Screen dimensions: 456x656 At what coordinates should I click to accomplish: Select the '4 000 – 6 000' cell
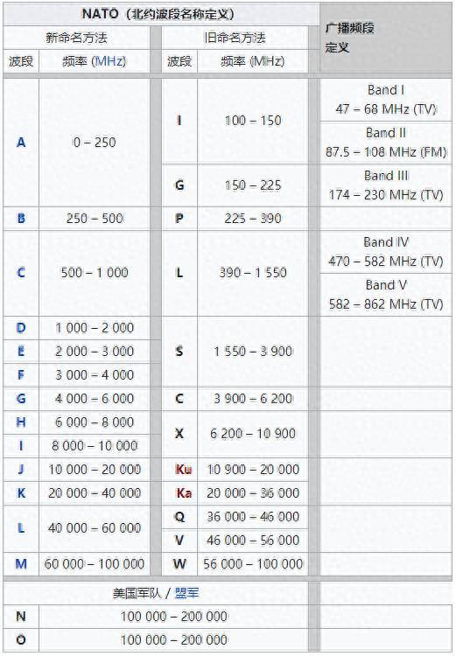[x=95, y=399]
